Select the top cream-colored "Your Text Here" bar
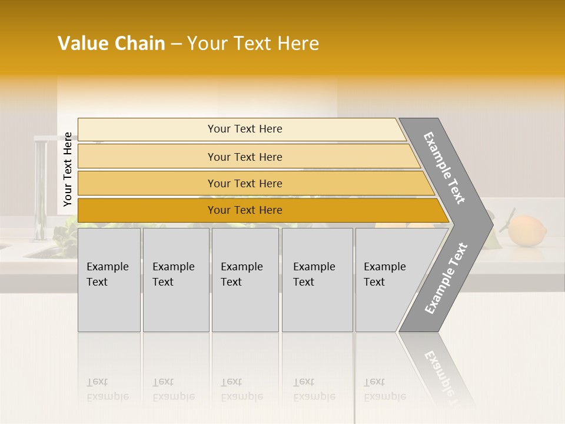 point(245,129)
